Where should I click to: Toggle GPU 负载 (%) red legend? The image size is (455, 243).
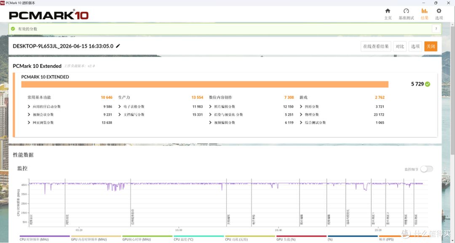(302, 238)
